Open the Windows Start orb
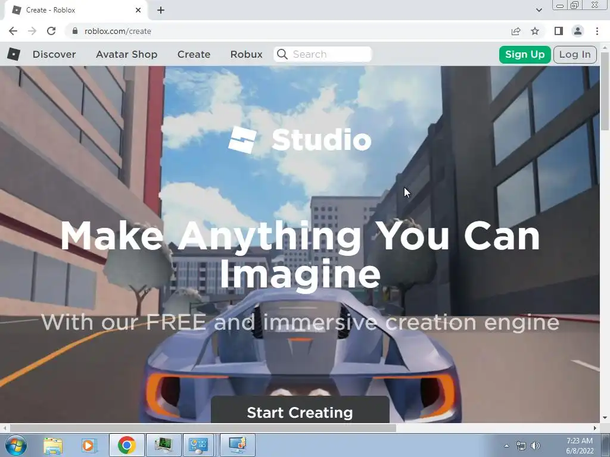This screenshot has height=457, width=610. [x=16, y=445]
